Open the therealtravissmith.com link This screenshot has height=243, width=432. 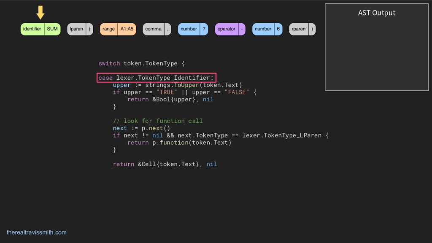[36, 232]
